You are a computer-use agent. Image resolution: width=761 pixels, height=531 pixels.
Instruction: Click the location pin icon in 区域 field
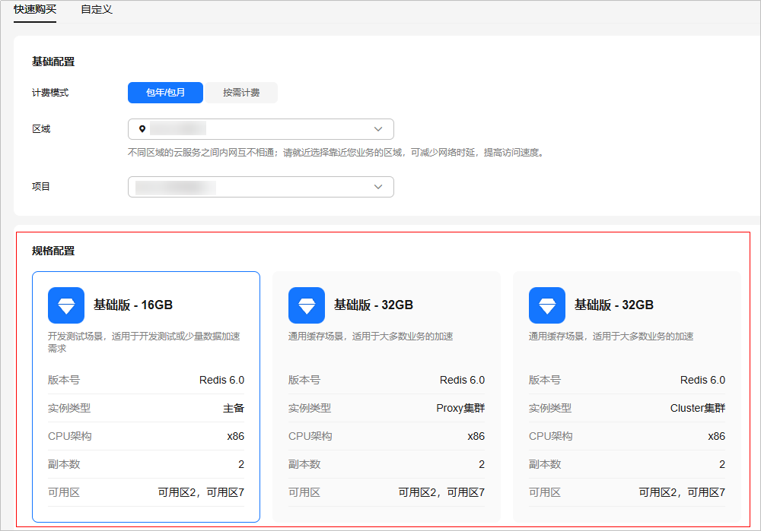coord(142,129)
